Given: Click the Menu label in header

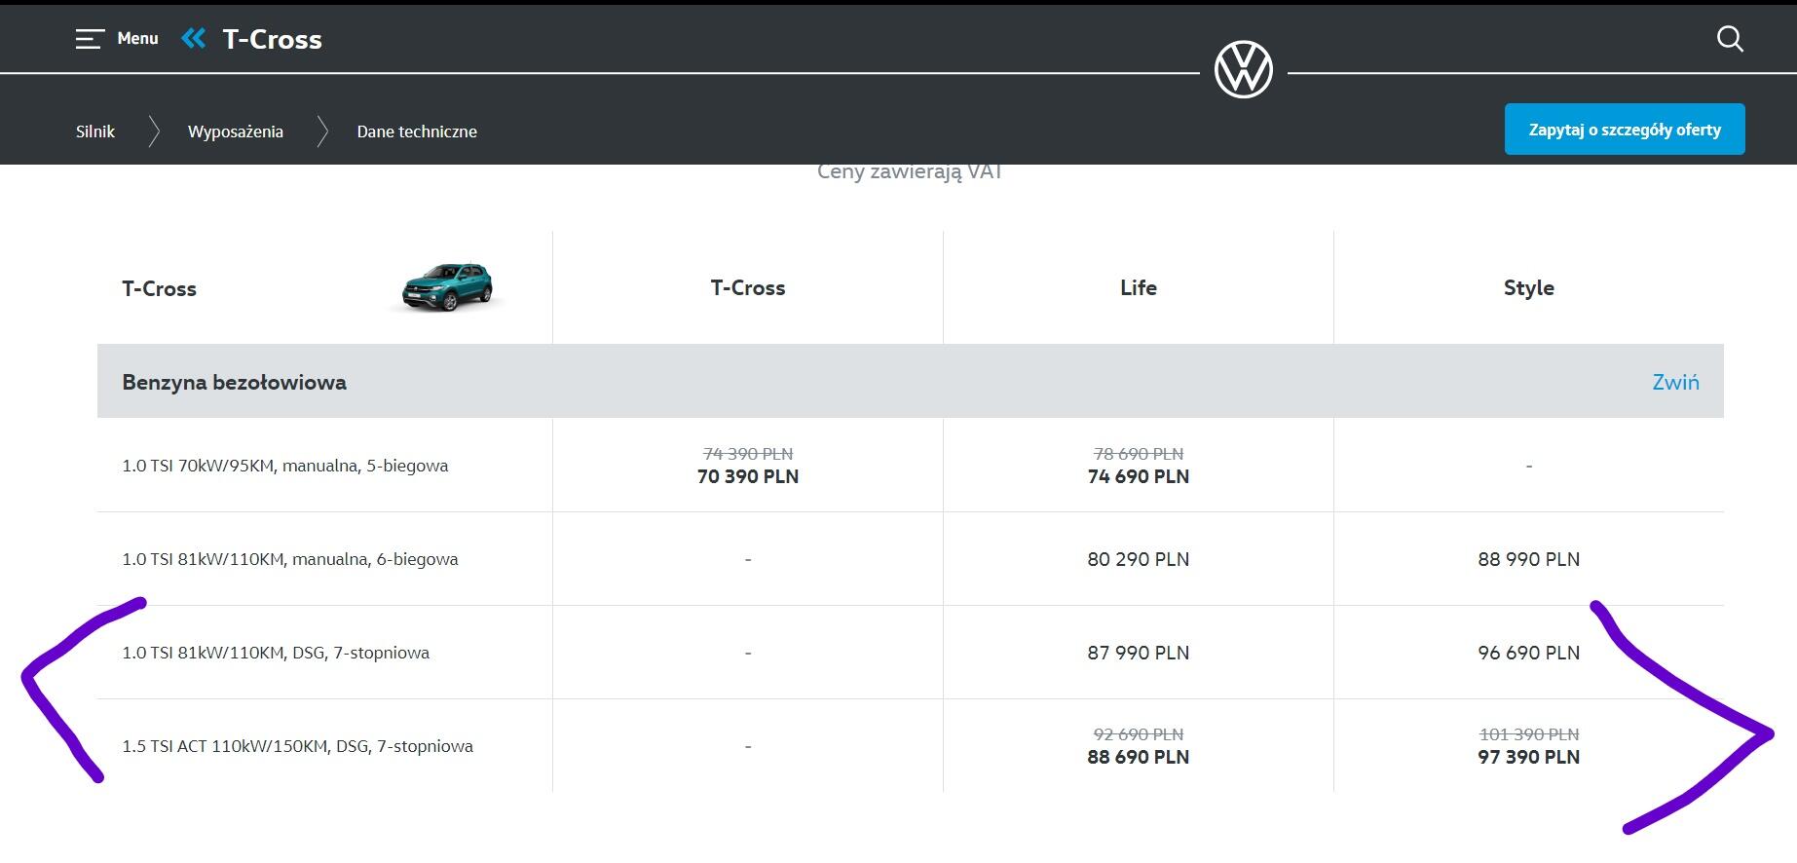Looking at the screenshot, I should click(137, 39).
